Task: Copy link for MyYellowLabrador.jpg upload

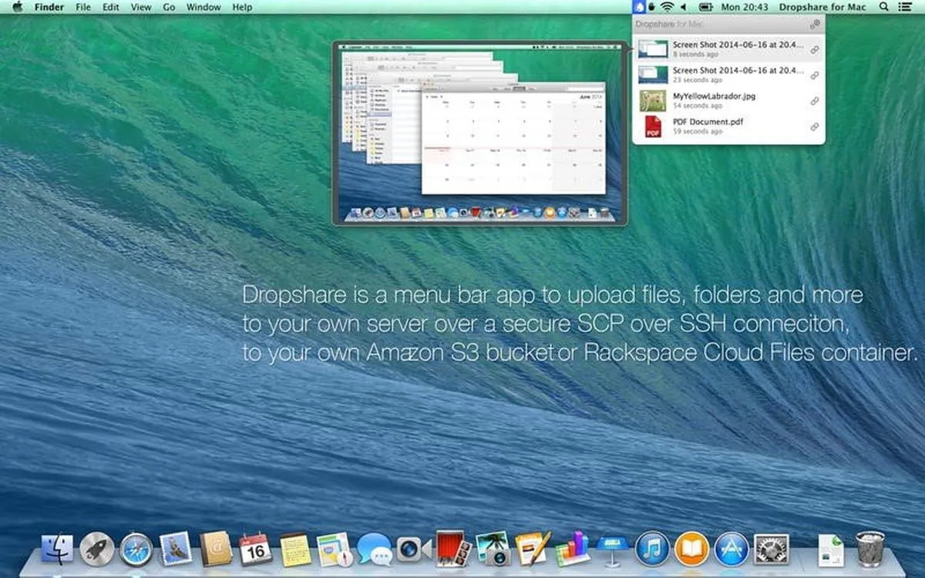Action: [815, 101]
